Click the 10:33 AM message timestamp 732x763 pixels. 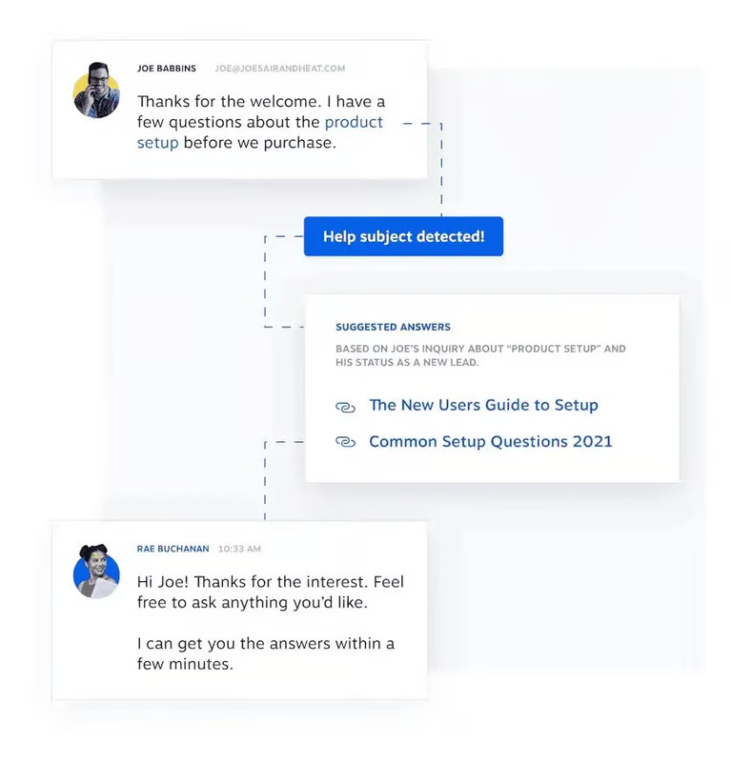(239, 549)
